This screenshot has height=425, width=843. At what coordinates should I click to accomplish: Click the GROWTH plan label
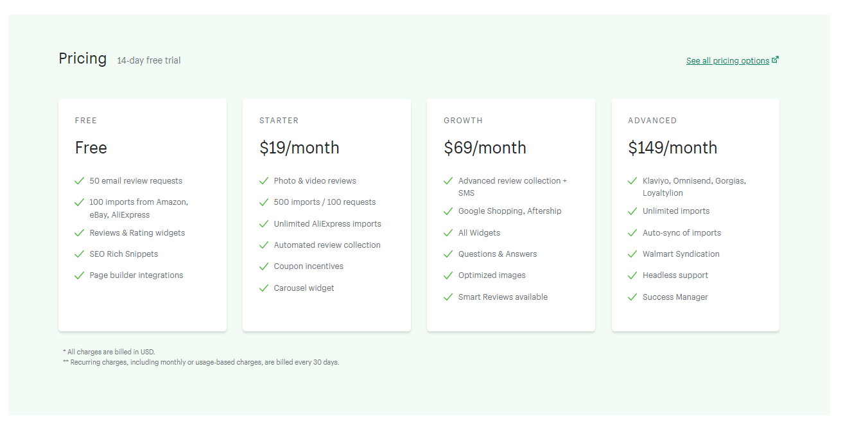coord(463,121)
